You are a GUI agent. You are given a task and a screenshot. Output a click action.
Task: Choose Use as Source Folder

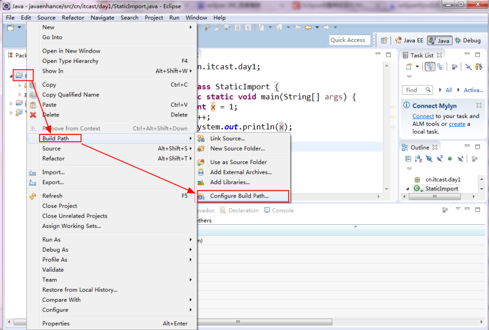click(242, 162)
